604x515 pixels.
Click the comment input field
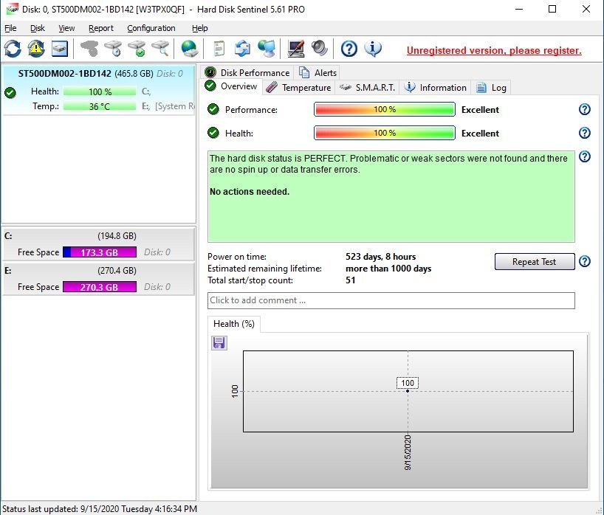tap(391, 300)
